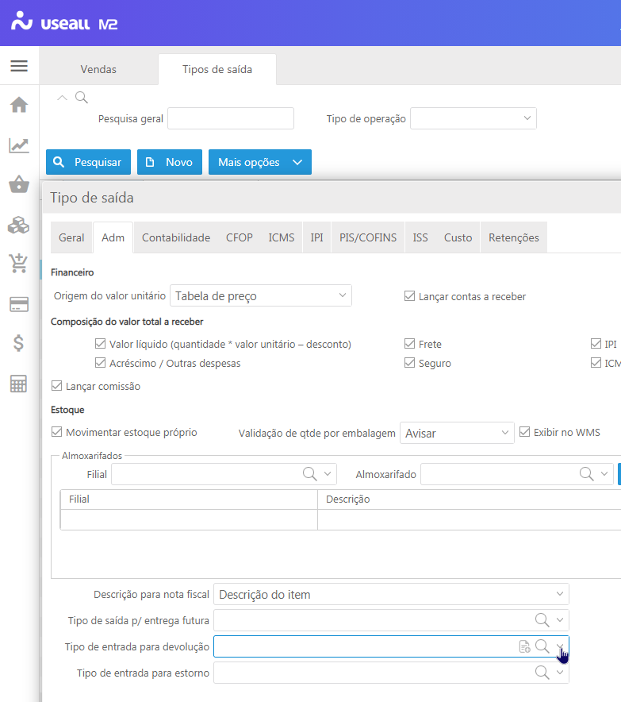Open Descrição para nota fiscal dropdown
621x702 pixels.
point(391,594)
